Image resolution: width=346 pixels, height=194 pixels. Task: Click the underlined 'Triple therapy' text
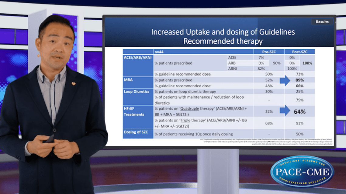[183, 120]
